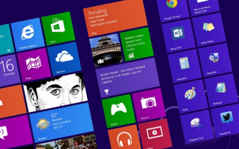Open the Games controller tile
The image size is (239, 149).
[119, 111]
